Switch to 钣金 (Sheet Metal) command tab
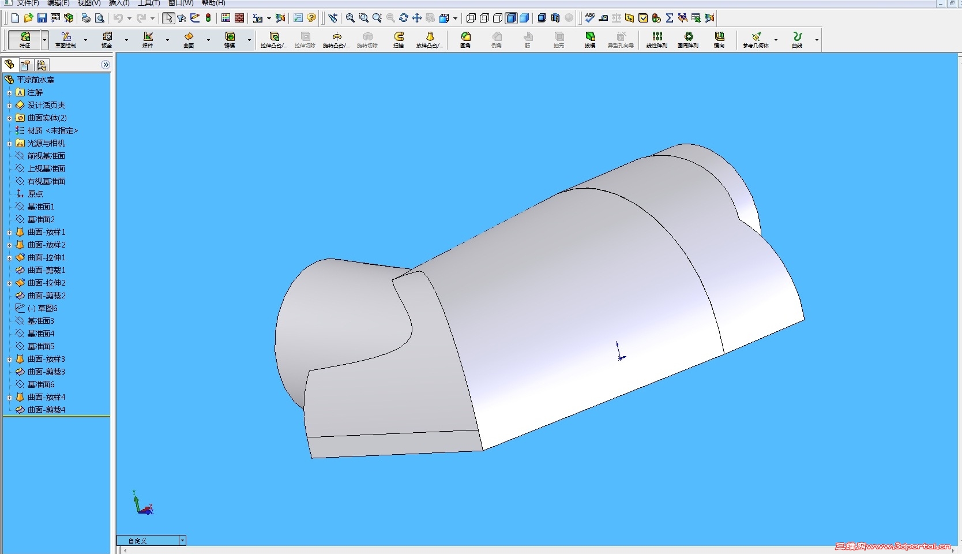 click(107, 40)
